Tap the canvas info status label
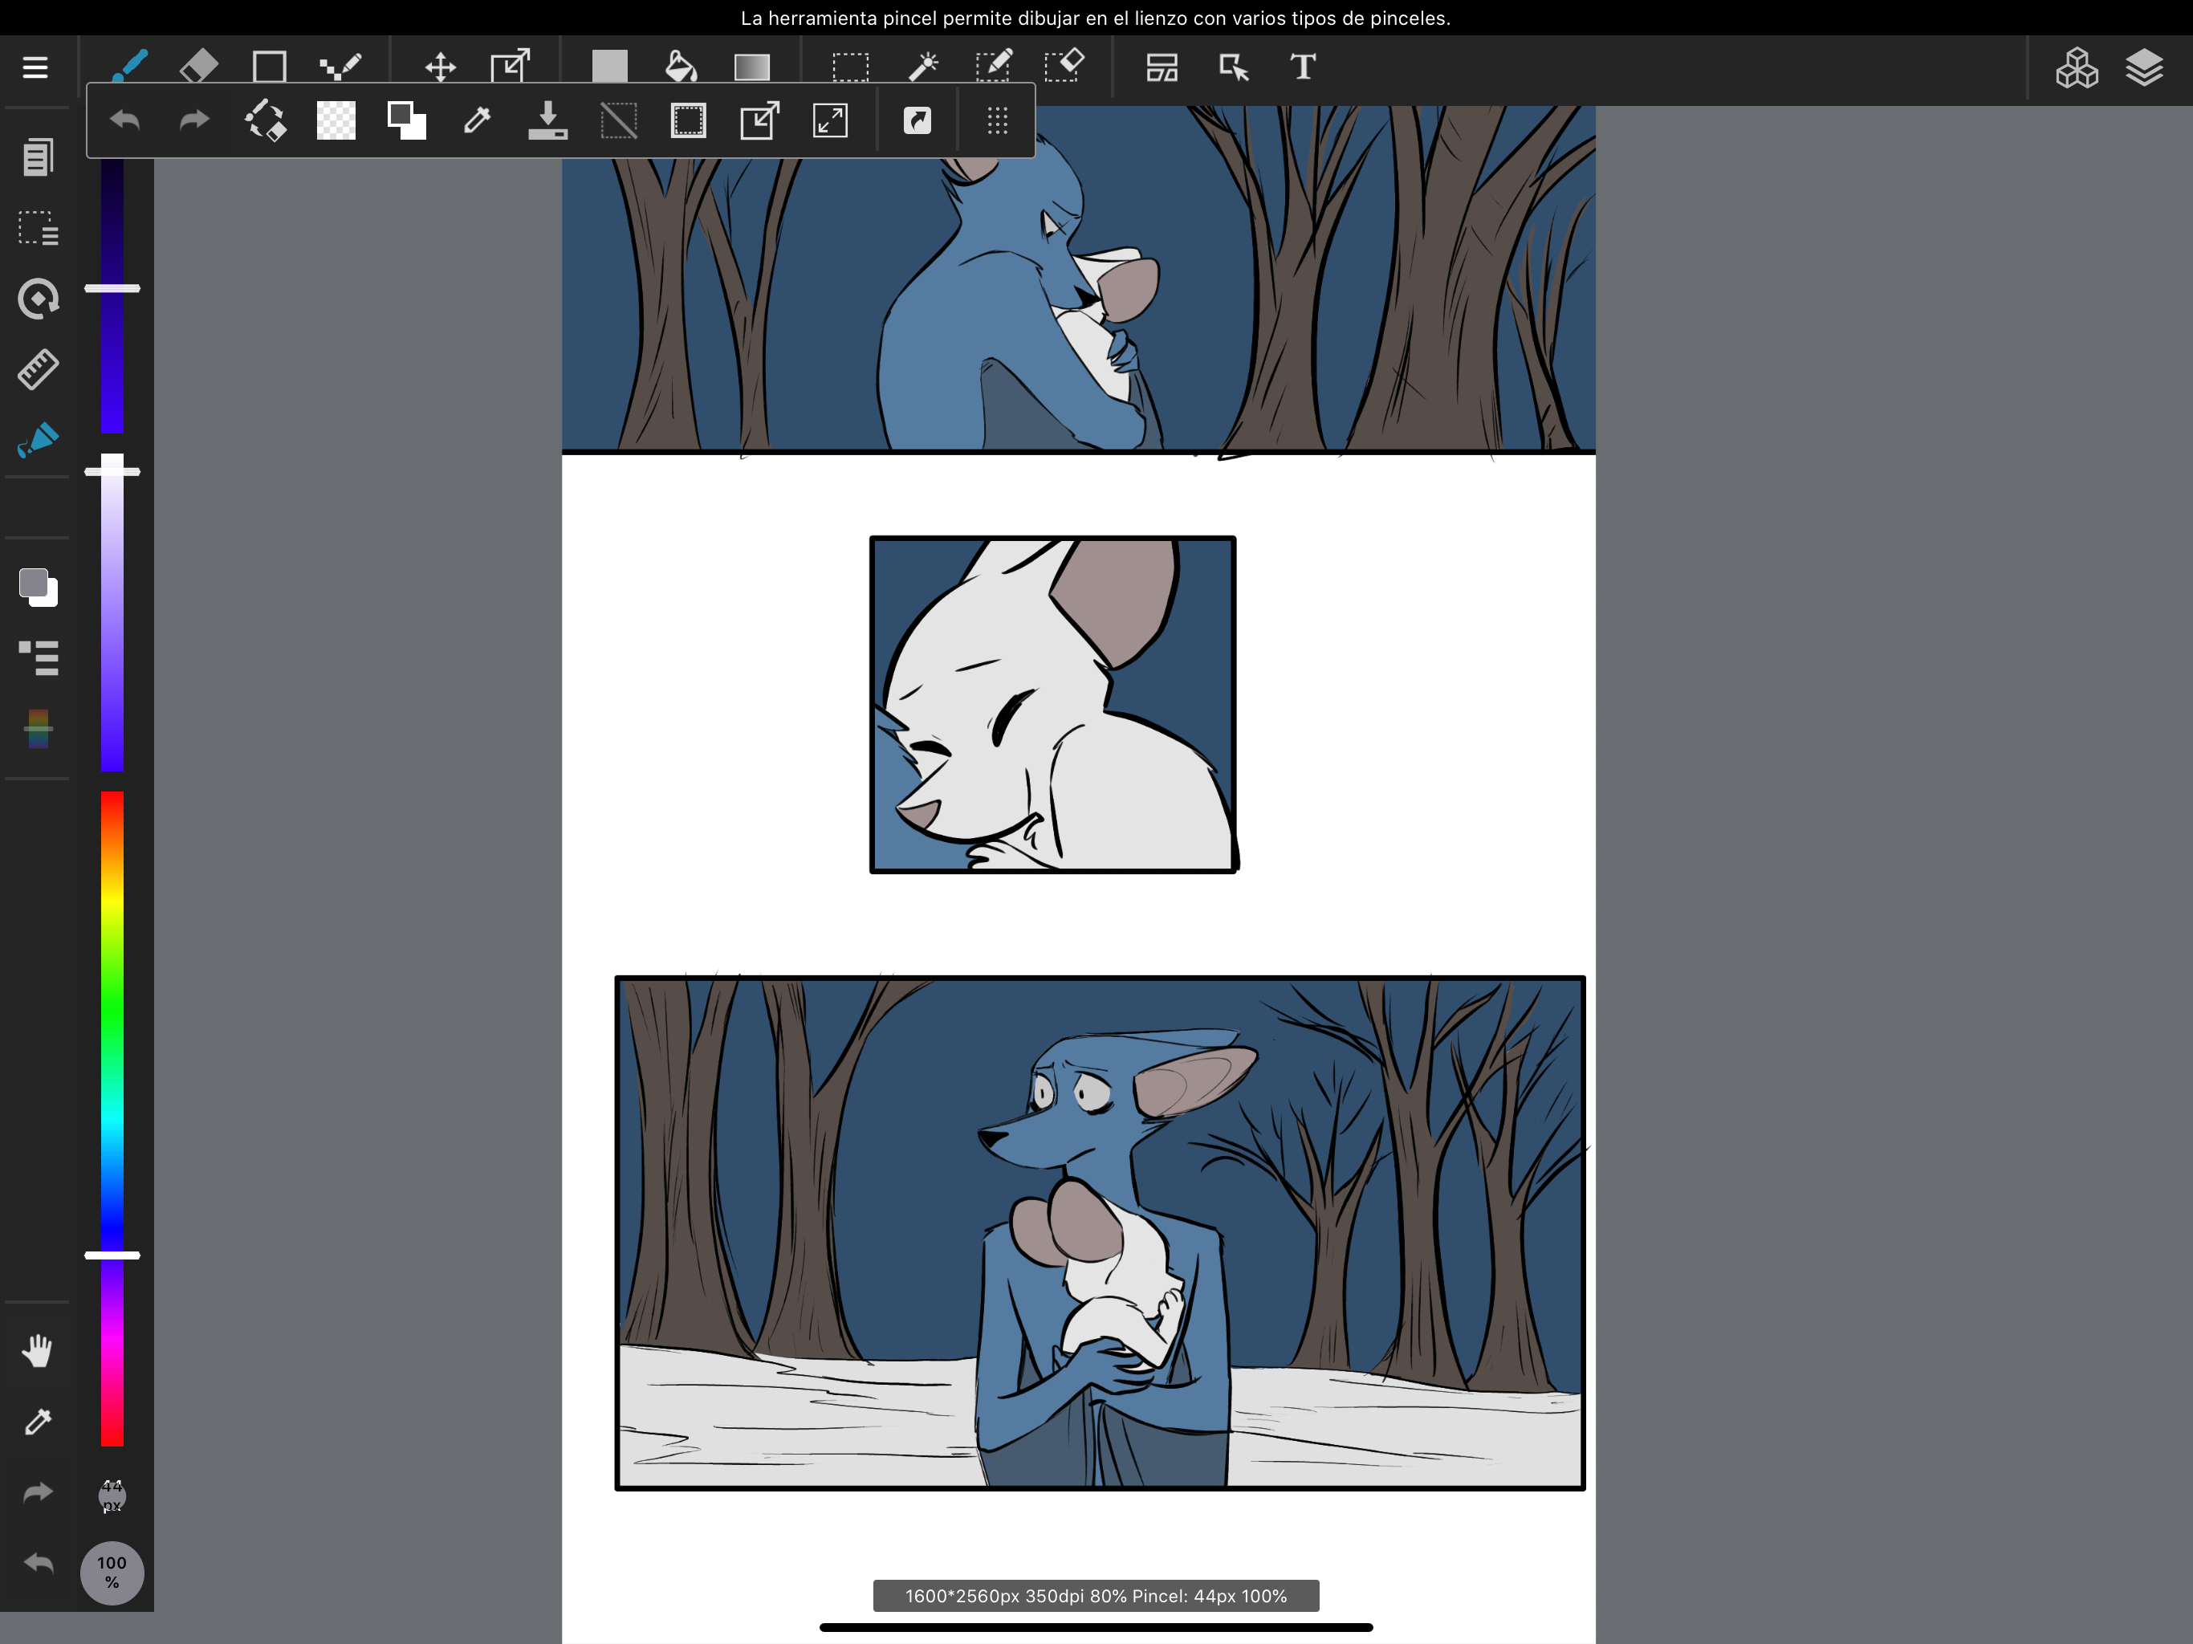The image size is (2193, 1644). (1096, 1595)
